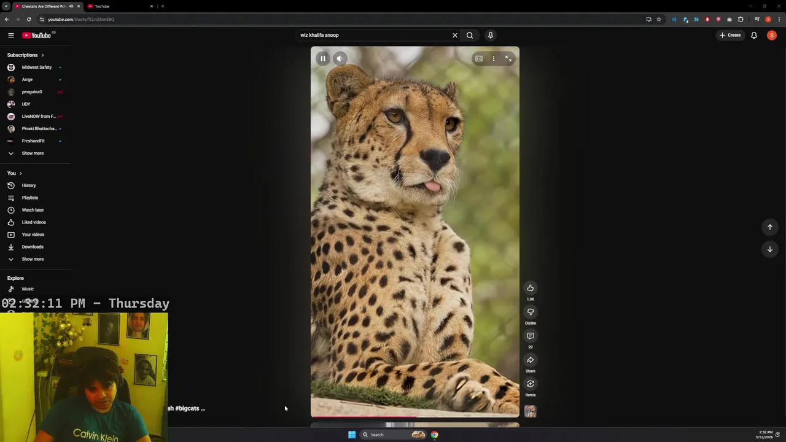This screenshot has width=786, height=442.
Task: Run search with the magnifier button
Action: pyautogui.click(x=470, y=35)
